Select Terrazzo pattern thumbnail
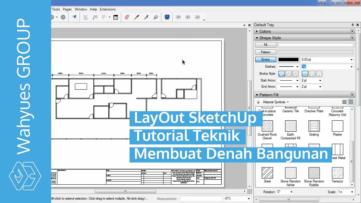 tap(337, 173)
